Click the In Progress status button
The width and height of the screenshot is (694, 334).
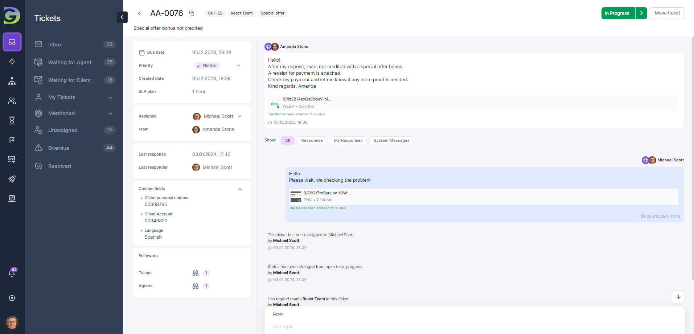click(x=618, y=13)
